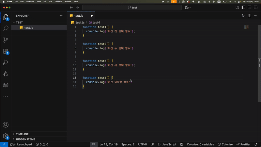The height and width of the screenshot is (147, 261).
Task: Open the Accounts icon in activity bar
Action: (6, 125)
